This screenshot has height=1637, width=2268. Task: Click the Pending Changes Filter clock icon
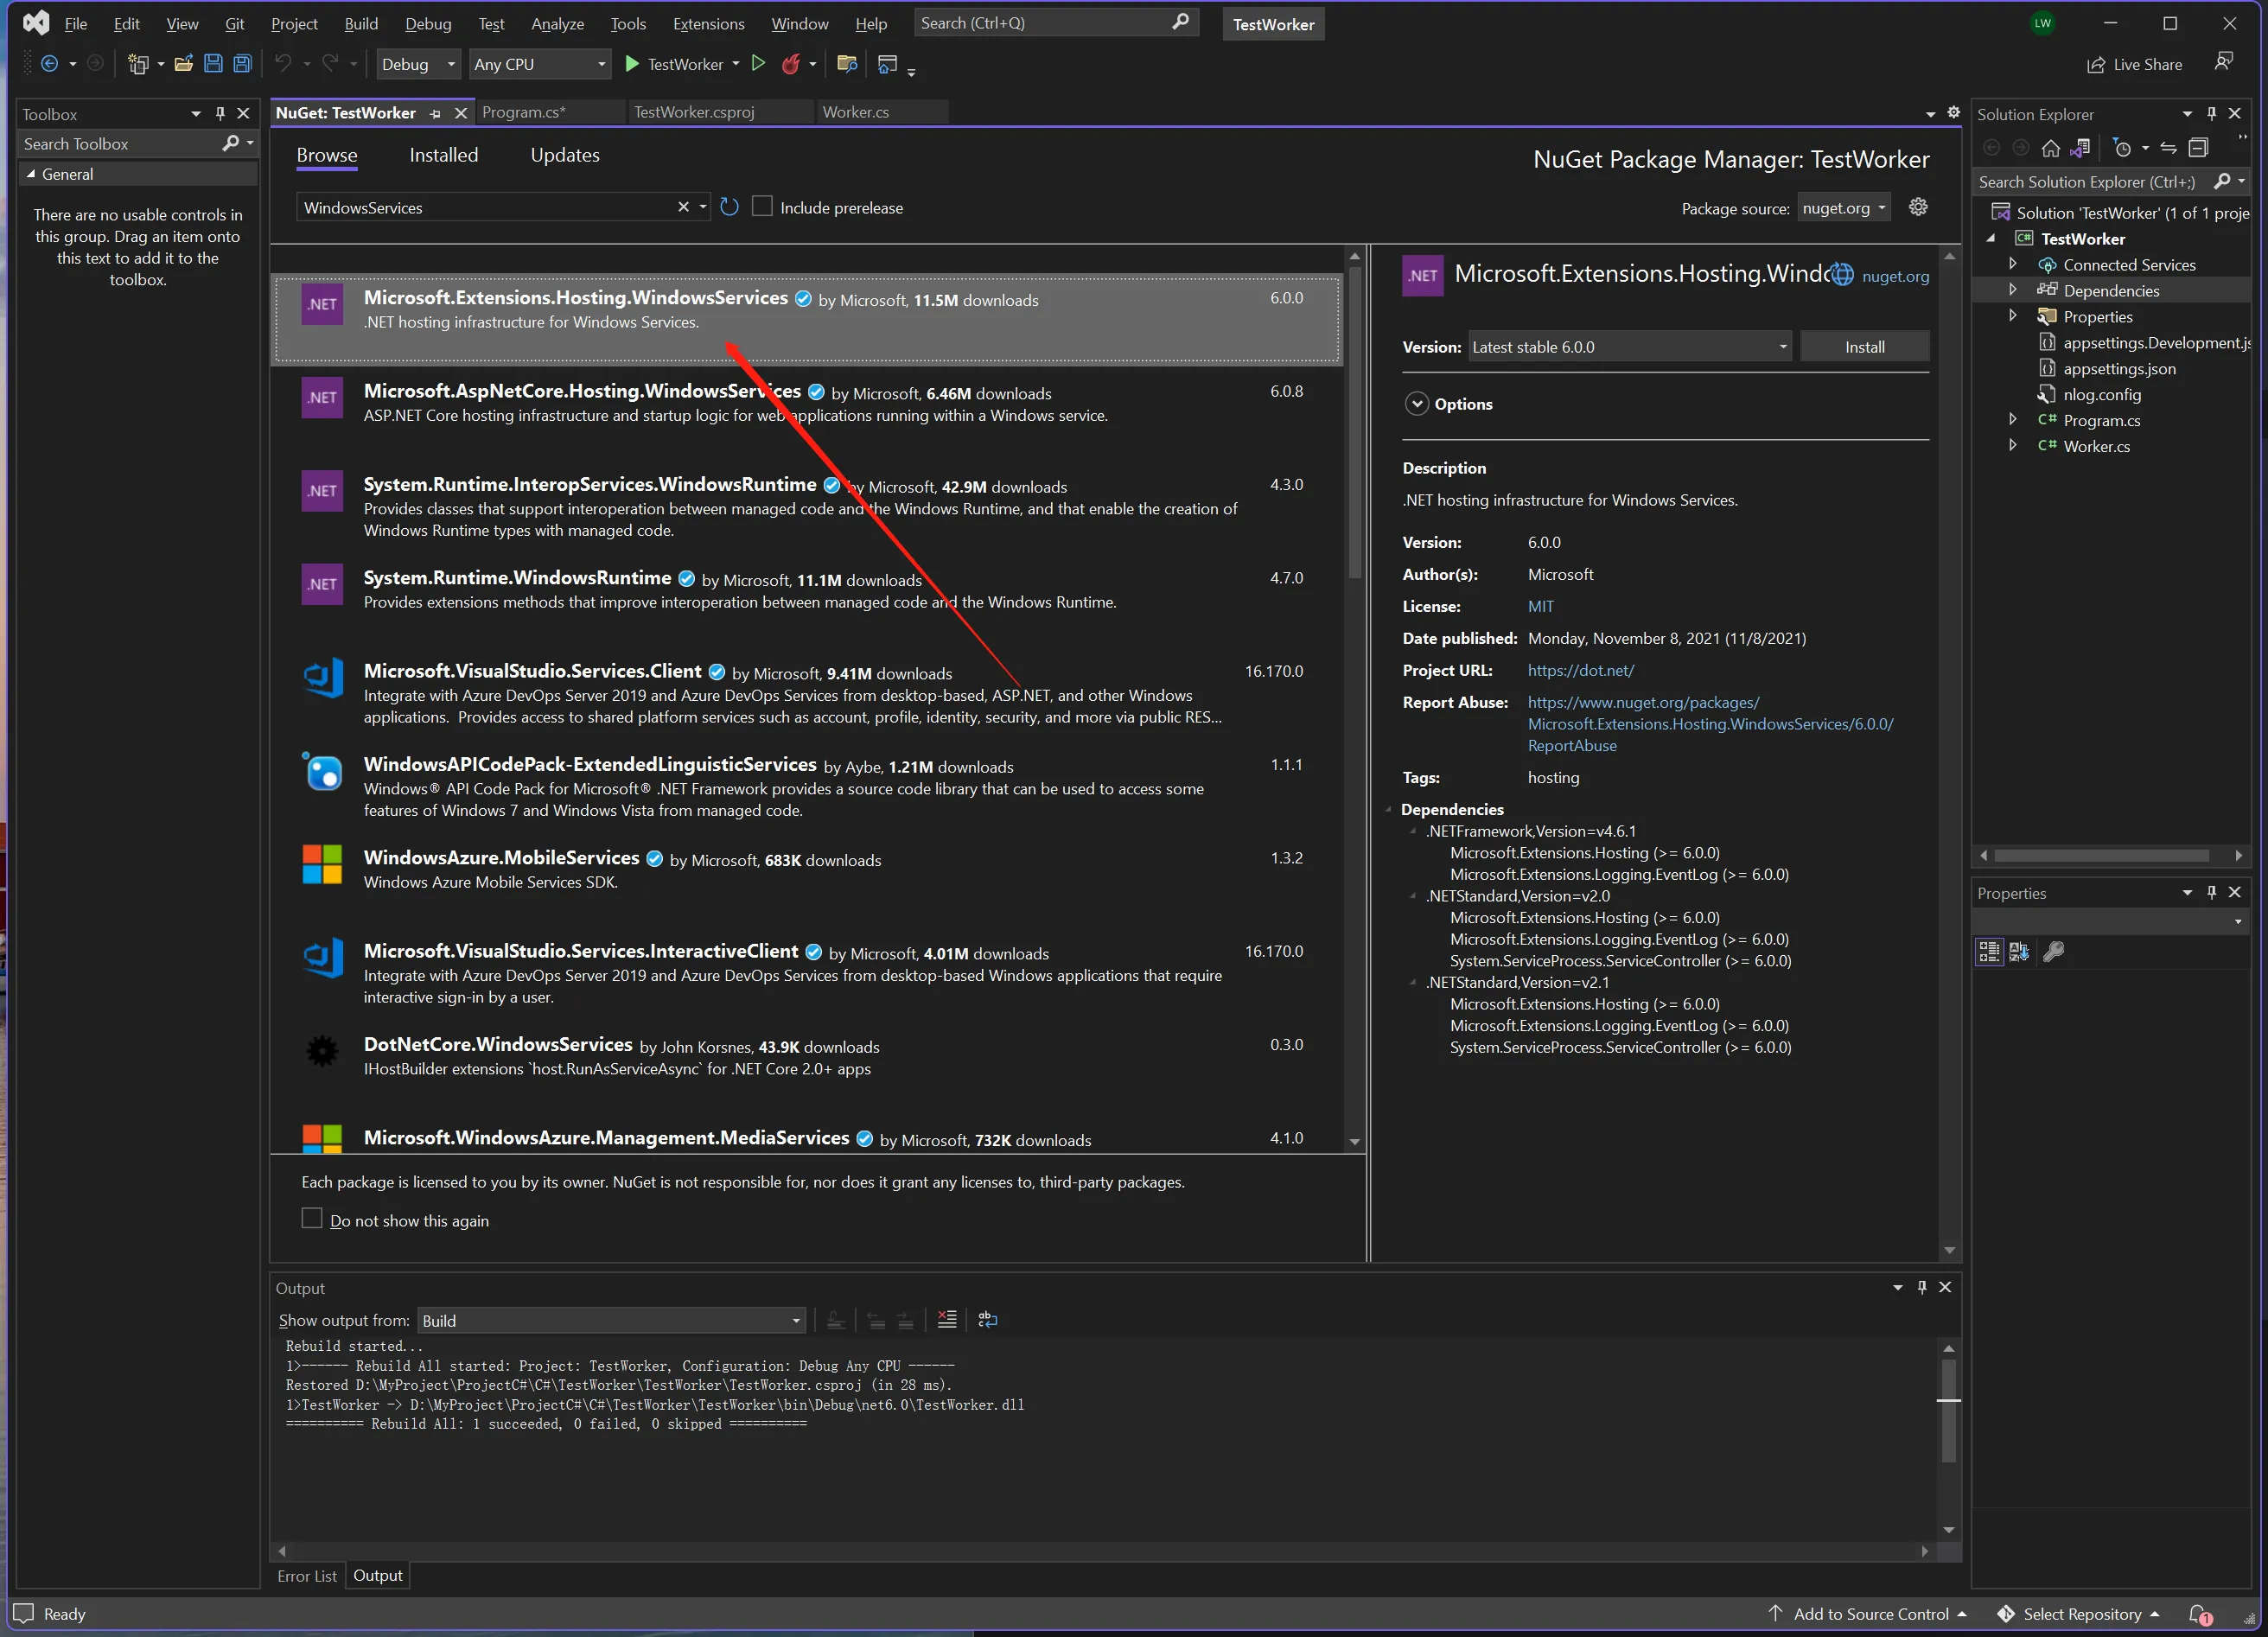tap(2122, 148)
